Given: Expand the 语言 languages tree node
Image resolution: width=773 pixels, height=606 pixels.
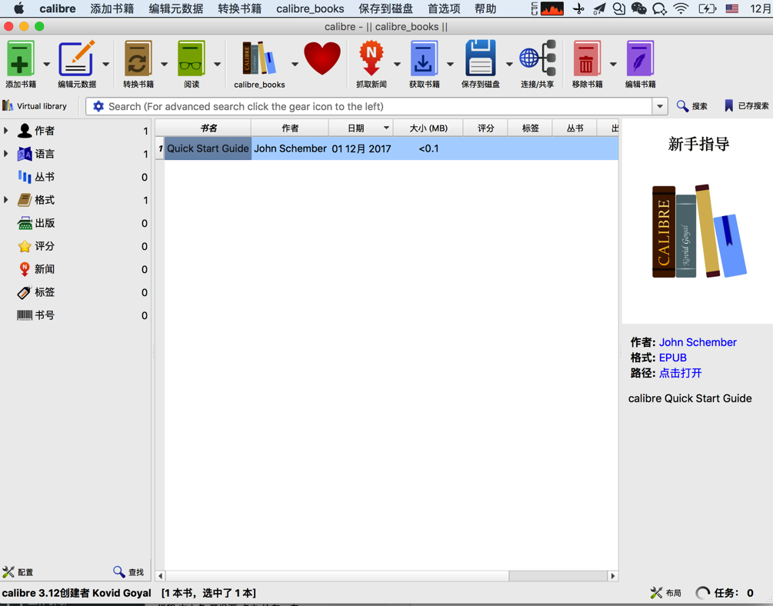Looking at the screenshot, I should tap(6, 153).
